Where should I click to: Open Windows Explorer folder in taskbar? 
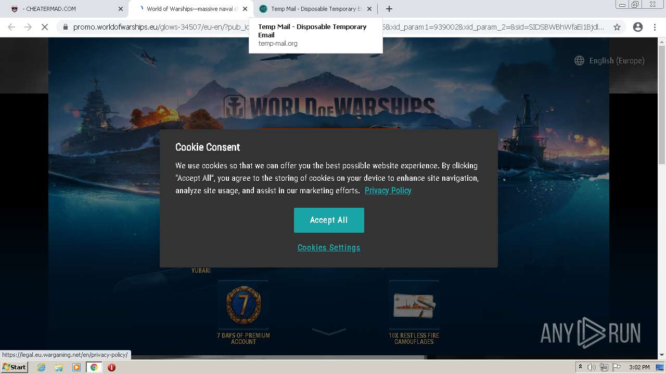click(59, 367)
